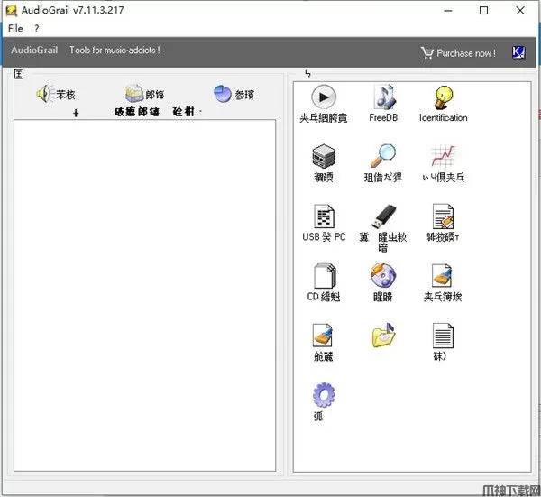Click the plain text document icon
Screen dimensions: 541x497
point(443,336)
